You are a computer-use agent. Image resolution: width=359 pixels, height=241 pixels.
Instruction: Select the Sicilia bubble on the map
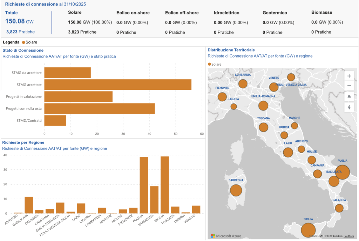click(x=308, y=230)
